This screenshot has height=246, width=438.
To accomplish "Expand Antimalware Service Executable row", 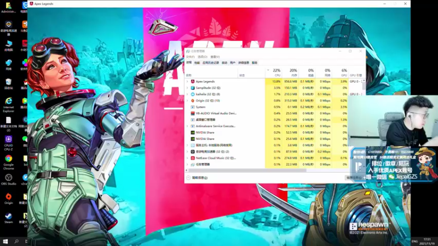I will coord(187,126).
